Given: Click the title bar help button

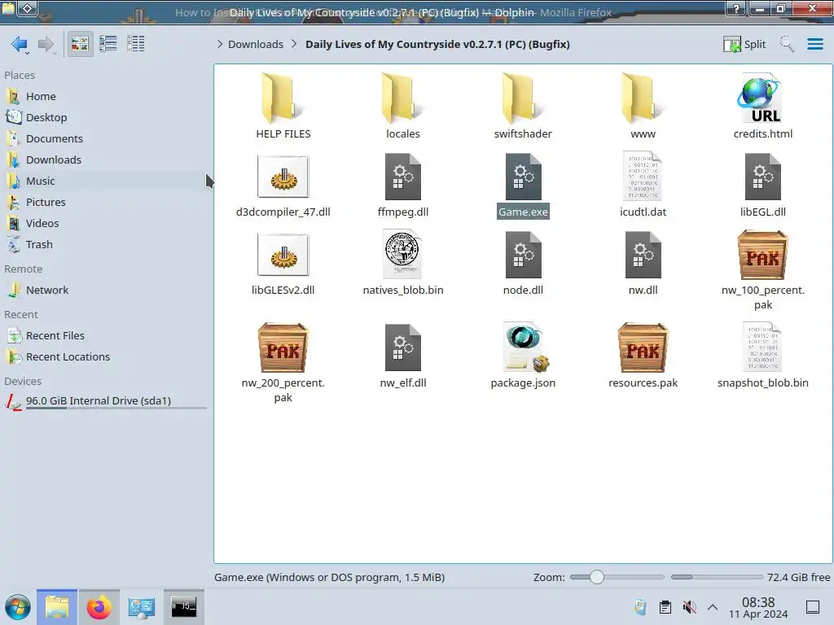Looking at the screenshot, I should pyautogui.click(x=736, y=8).
